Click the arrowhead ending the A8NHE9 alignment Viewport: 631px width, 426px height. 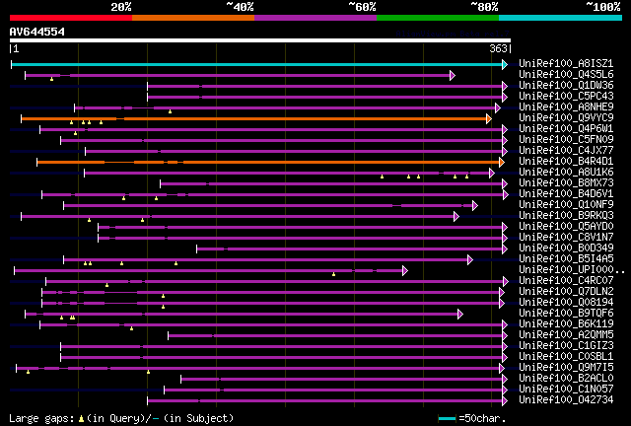coord(497,107)
